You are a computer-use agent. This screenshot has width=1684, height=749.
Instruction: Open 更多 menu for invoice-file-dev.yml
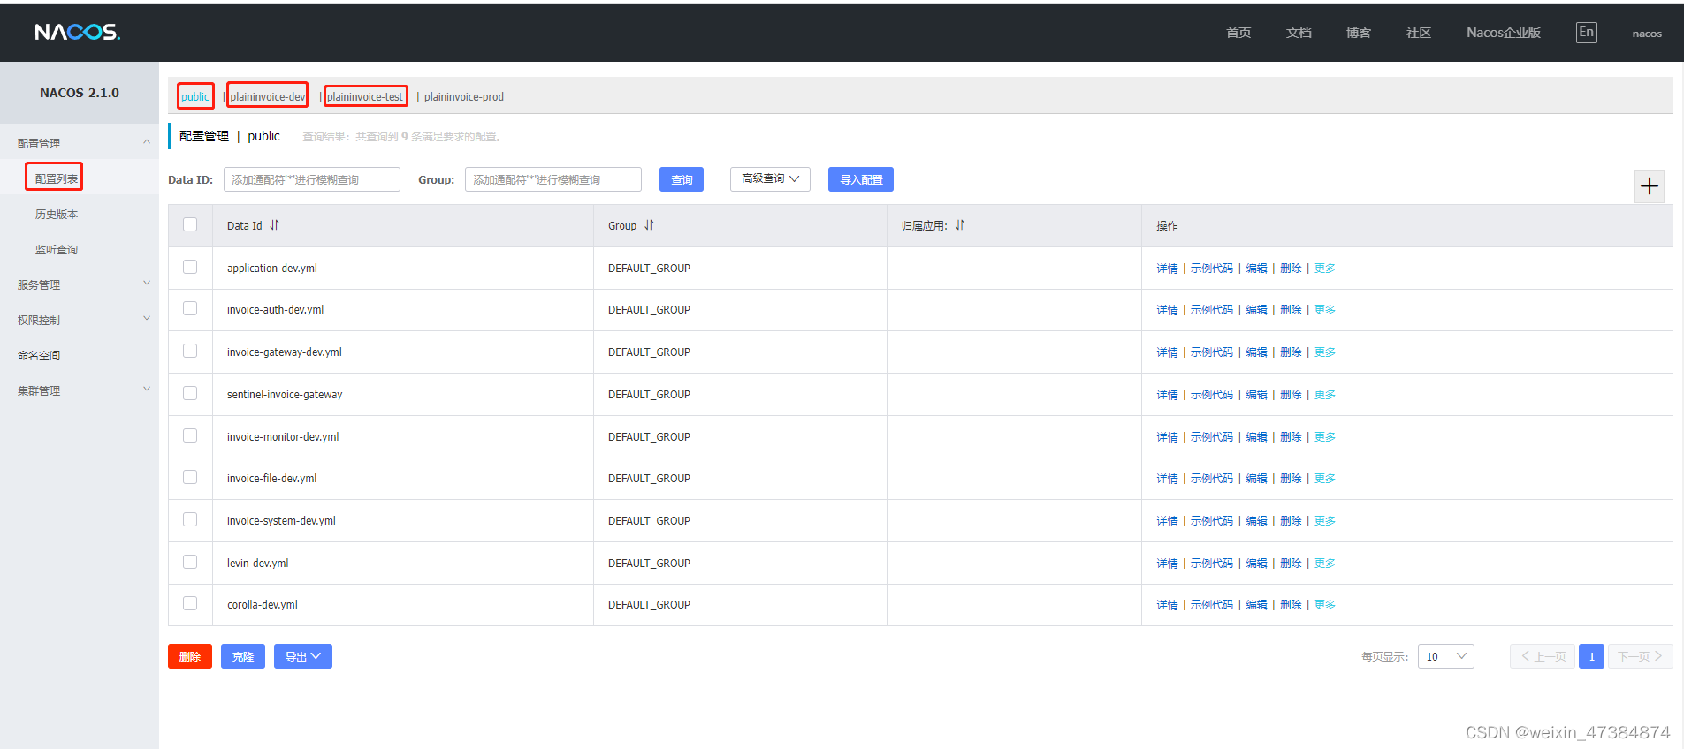point(1324,479)
